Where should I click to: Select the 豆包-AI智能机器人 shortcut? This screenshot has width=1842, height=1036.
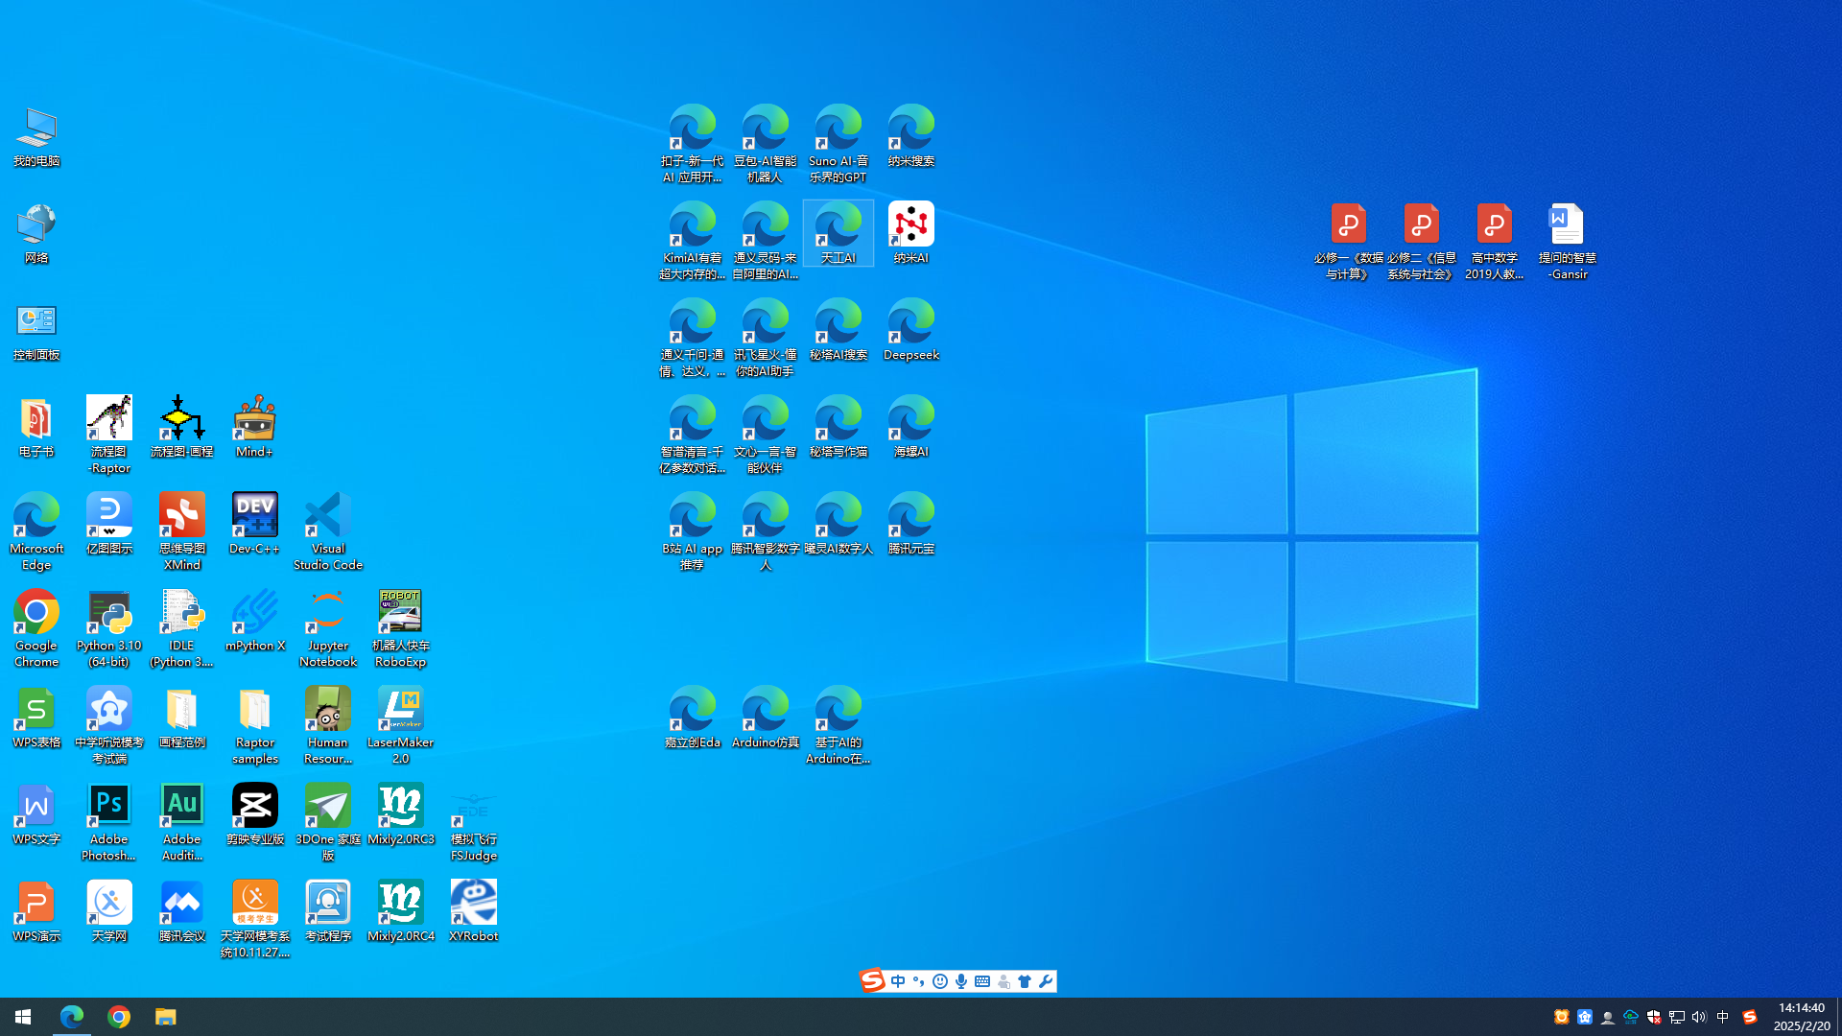(x=765, y=145)
